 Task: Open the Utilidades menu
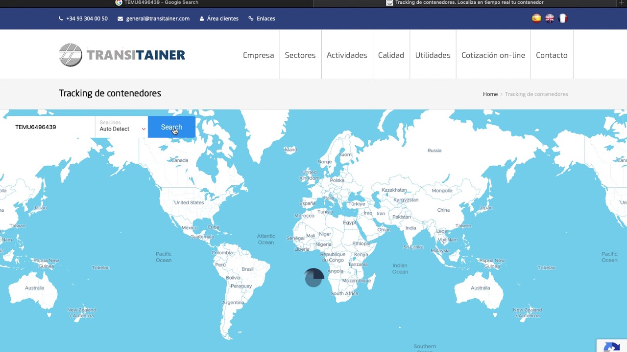[433, 55]
